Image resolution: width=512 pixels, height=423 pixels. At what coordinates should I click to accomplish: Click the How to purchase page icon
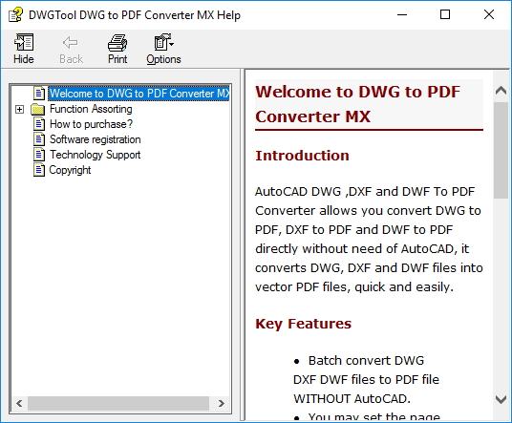click(x=39, y=124)
